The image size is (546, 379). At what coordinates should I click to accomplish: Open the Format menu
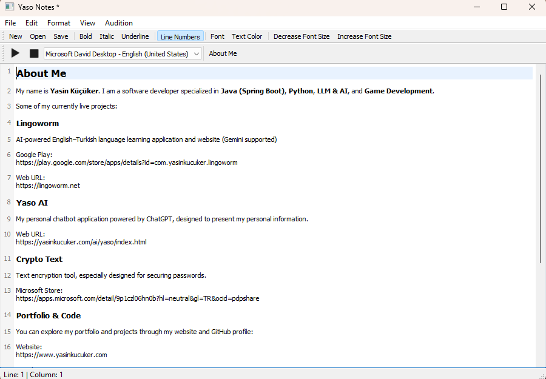point(59,23)
